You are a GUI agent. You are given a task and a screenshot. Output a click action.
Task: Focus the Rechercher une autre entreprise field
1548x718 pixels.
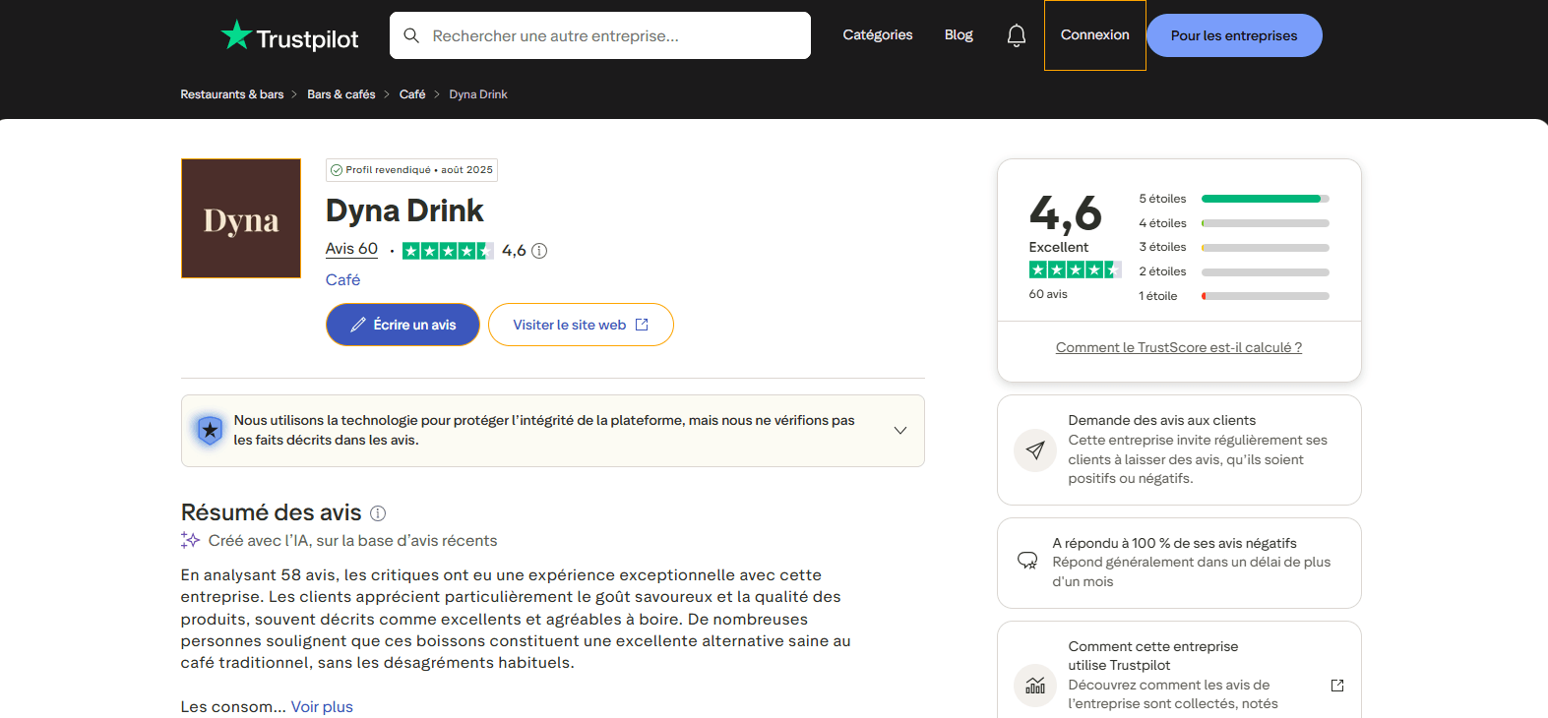(x=600, y=35)
